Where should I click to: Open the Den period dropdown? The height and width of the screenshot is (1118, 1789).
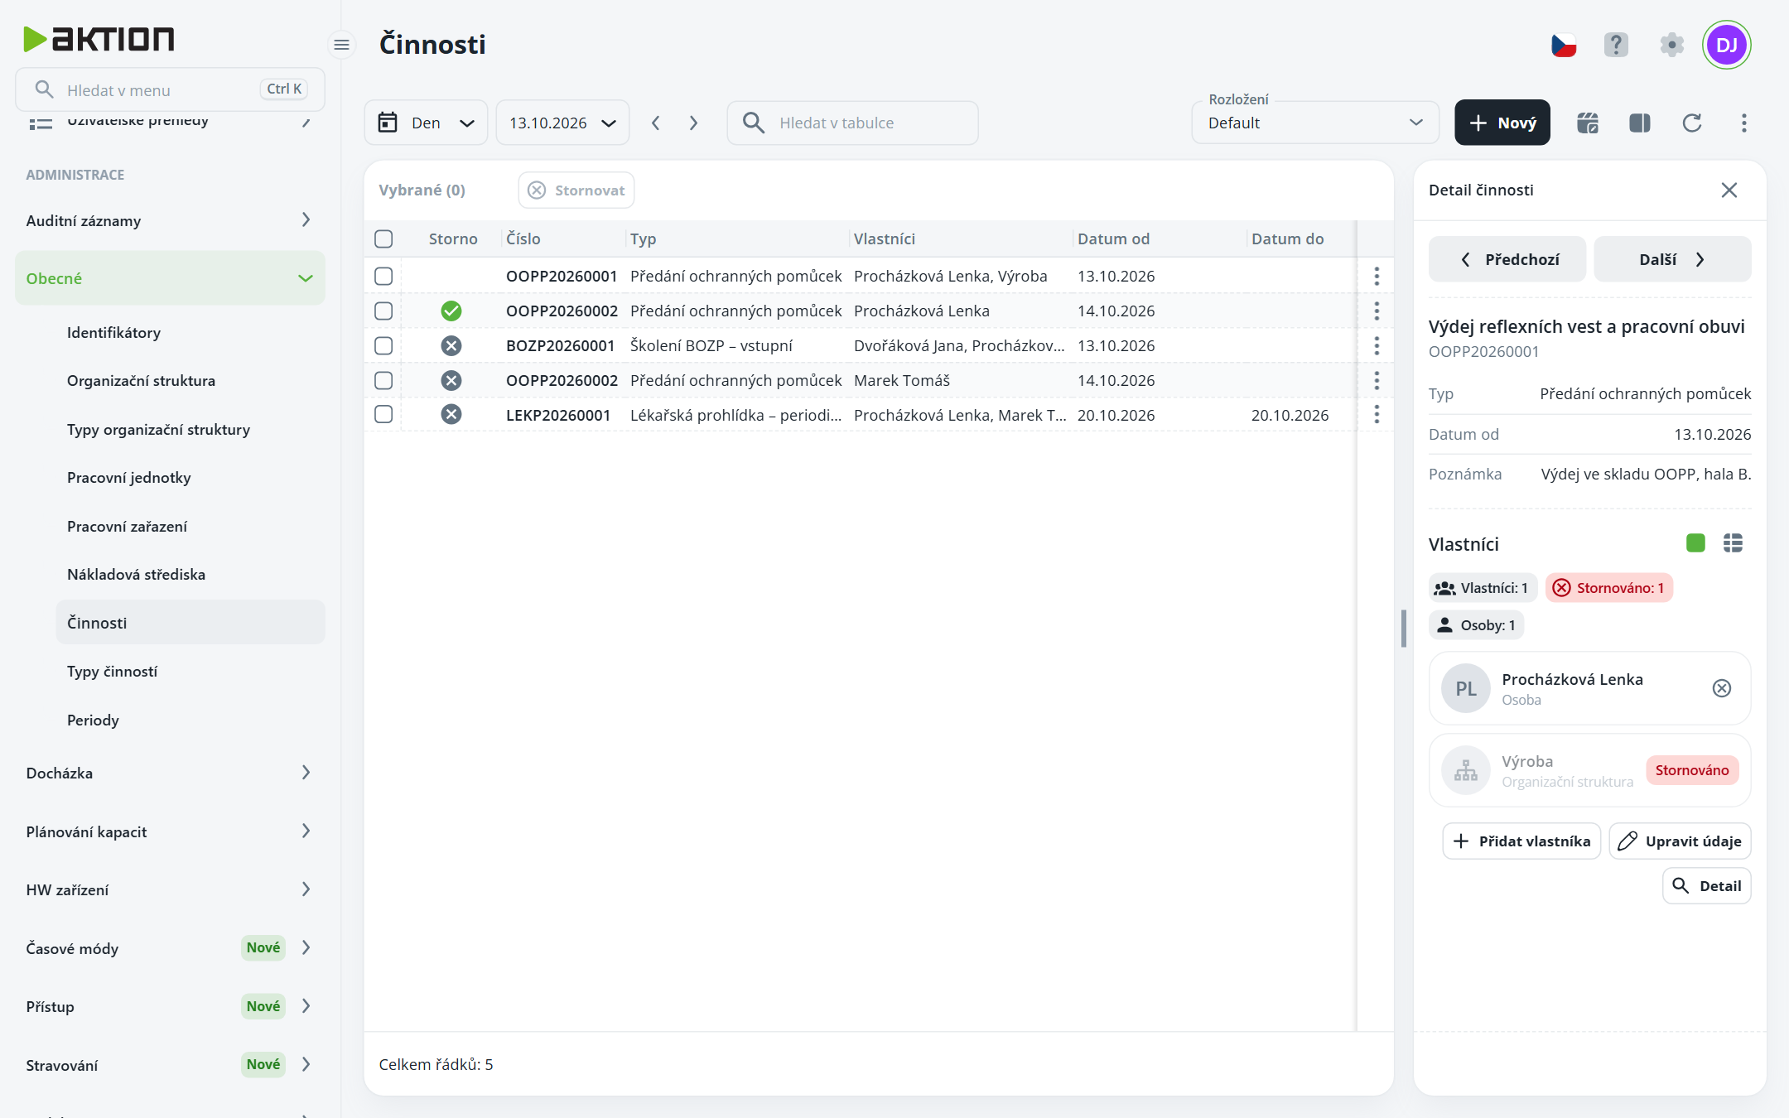[426, 123]
